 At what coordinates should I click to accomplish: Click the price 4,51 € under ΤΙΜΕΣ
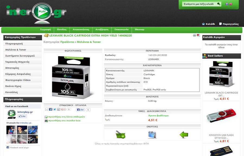pos(153,120)
